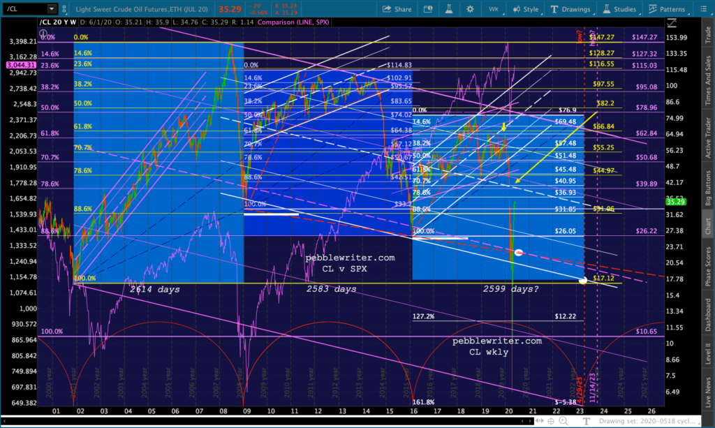Click the $26.22 pink price label

(x=646, y=231)
